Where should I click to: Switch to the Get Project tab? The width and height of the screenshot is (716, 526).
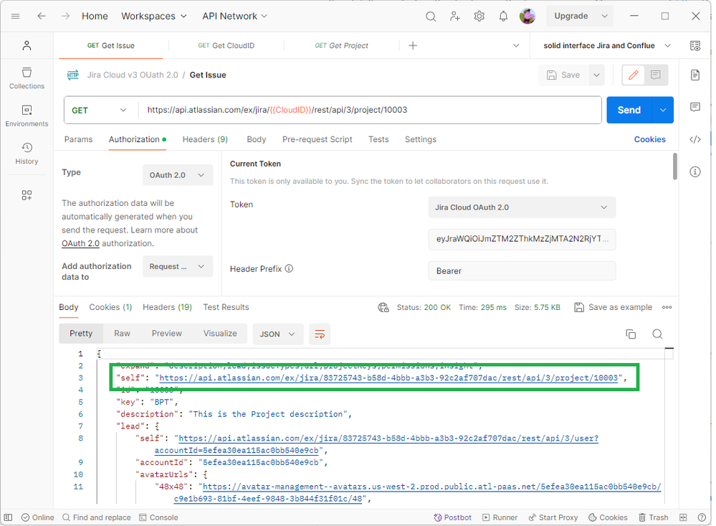coord(341,45)
